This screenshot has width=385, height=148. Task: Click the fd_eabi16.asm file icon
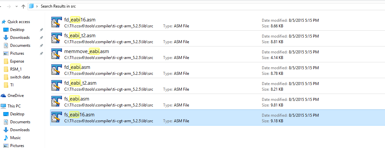[x=57, y=22]
